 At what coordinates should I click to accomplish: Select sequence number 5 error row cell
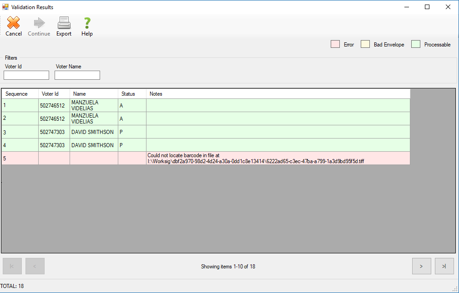click(x=20, y=159)
